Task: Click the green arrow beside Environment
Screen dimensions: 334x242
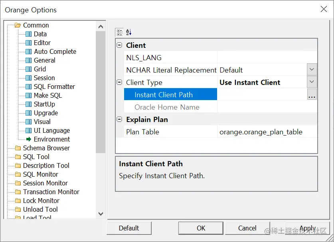Action: (29, 139)
